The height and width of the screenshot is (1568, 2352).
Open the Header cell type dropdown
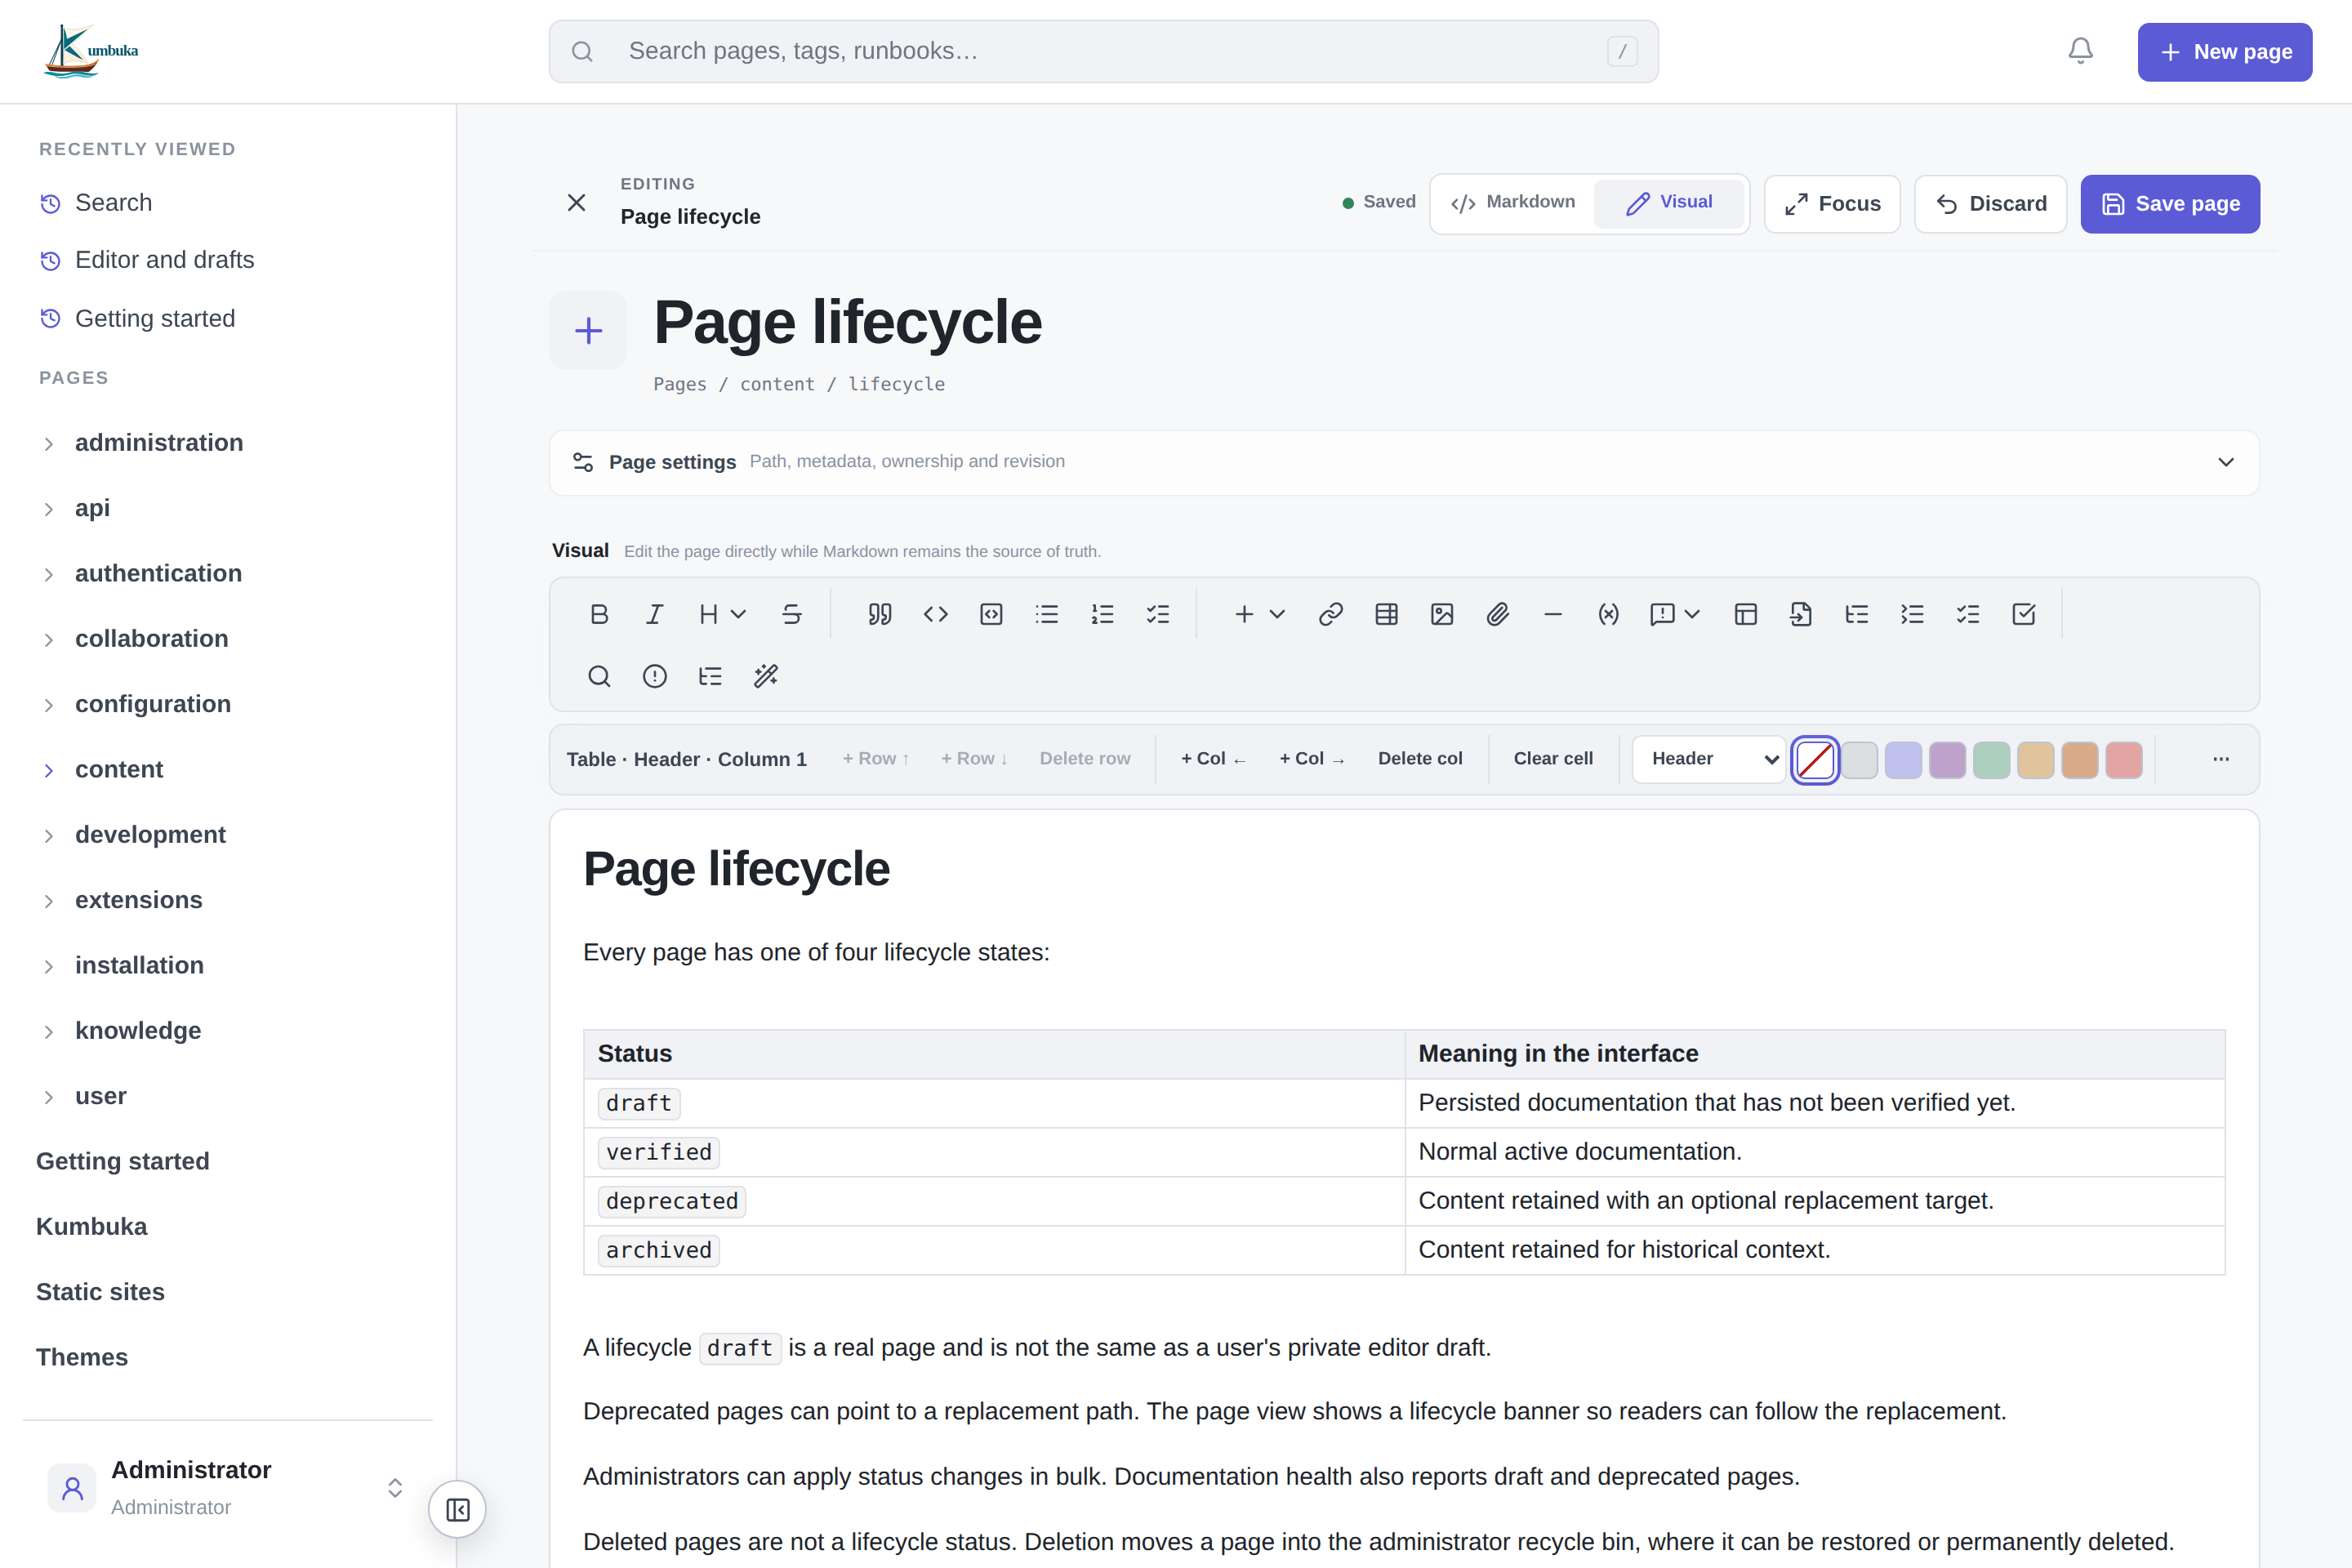point(1709,759)
